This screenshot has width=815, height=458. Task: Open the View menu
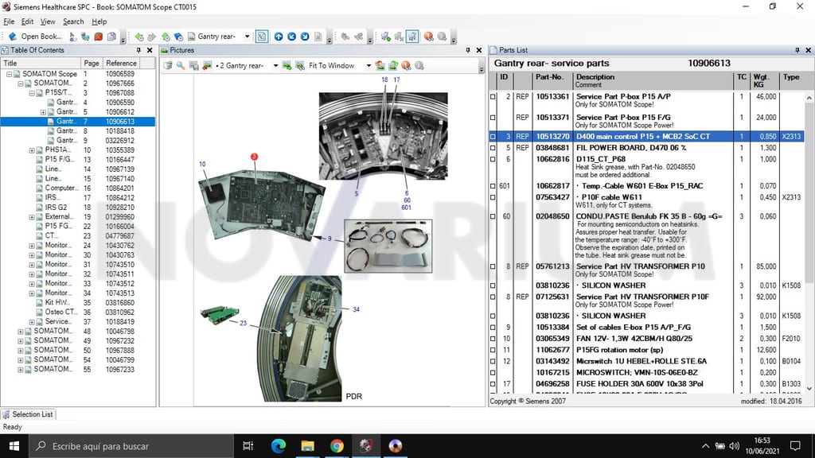coord(47,21)
